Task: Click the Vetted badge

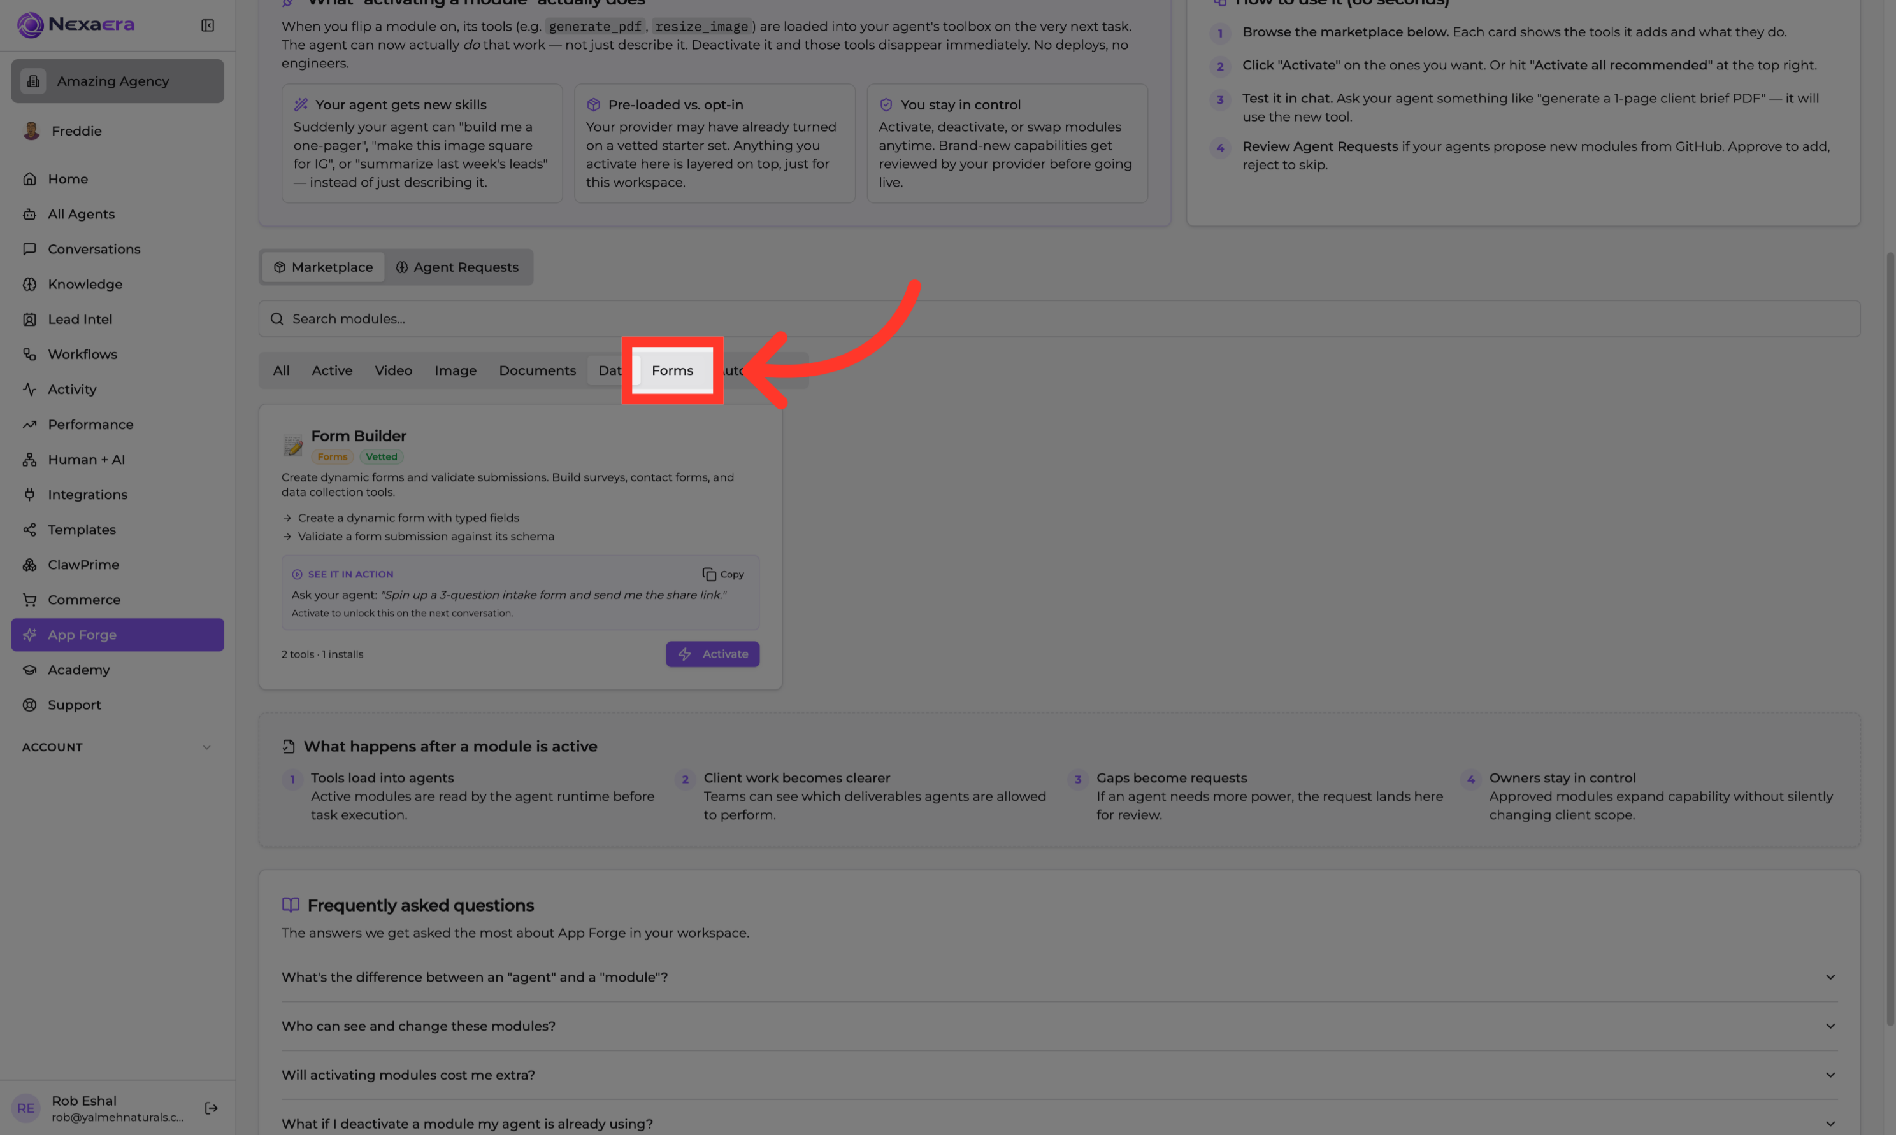Action: click(381, 457)
